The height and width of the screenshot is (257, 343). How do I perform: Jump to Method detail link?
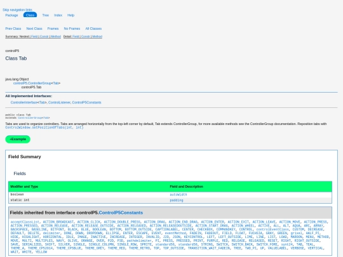[x=97, y=37]
